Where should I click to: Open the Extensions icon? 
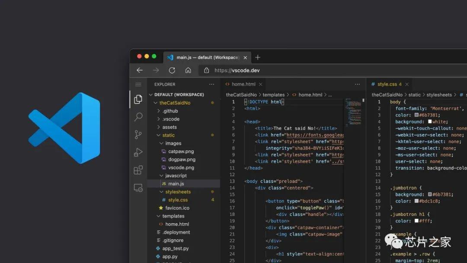tap(138, 170)
